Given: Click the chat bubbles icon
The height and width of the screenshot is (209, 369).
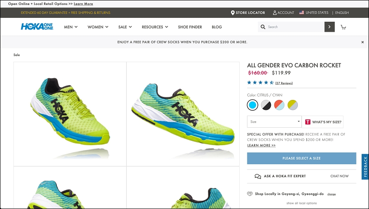Looking at the screenshot, I should tap(258, 176).
